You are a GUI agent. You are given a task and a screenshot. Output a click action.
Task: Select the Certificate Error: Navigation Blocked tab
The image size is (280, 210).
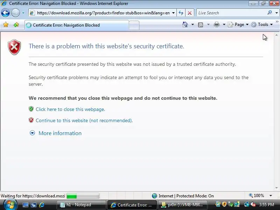point(77,25)
